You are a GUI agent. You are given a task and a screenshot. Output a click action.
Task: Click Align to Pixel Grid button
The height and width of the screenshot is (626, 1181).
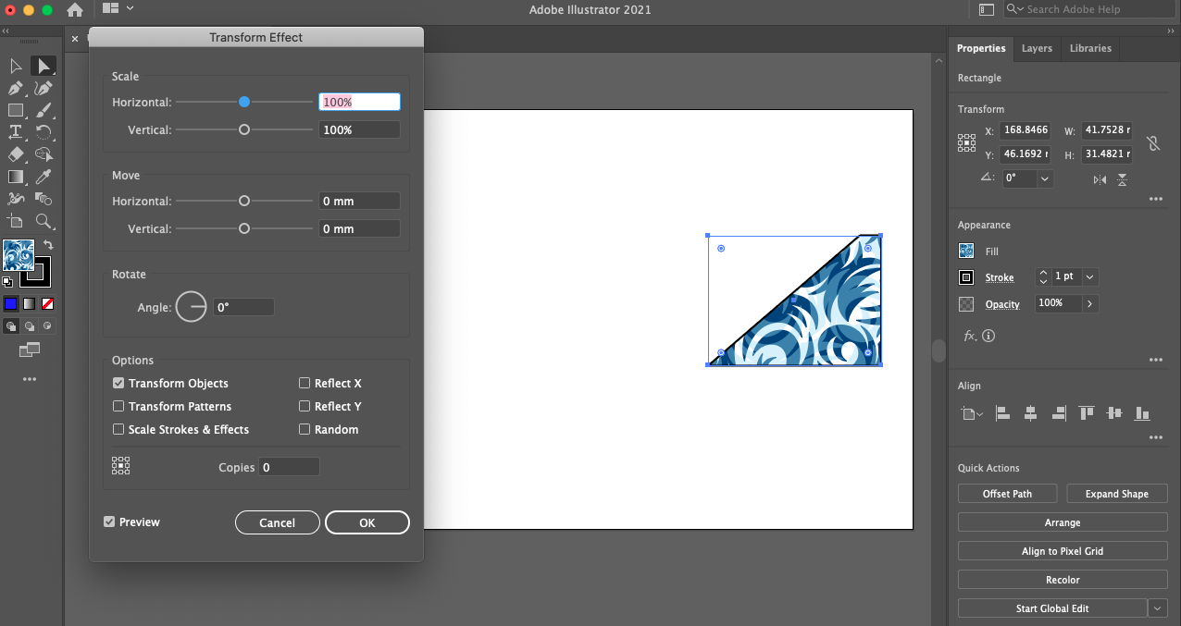1063,551
